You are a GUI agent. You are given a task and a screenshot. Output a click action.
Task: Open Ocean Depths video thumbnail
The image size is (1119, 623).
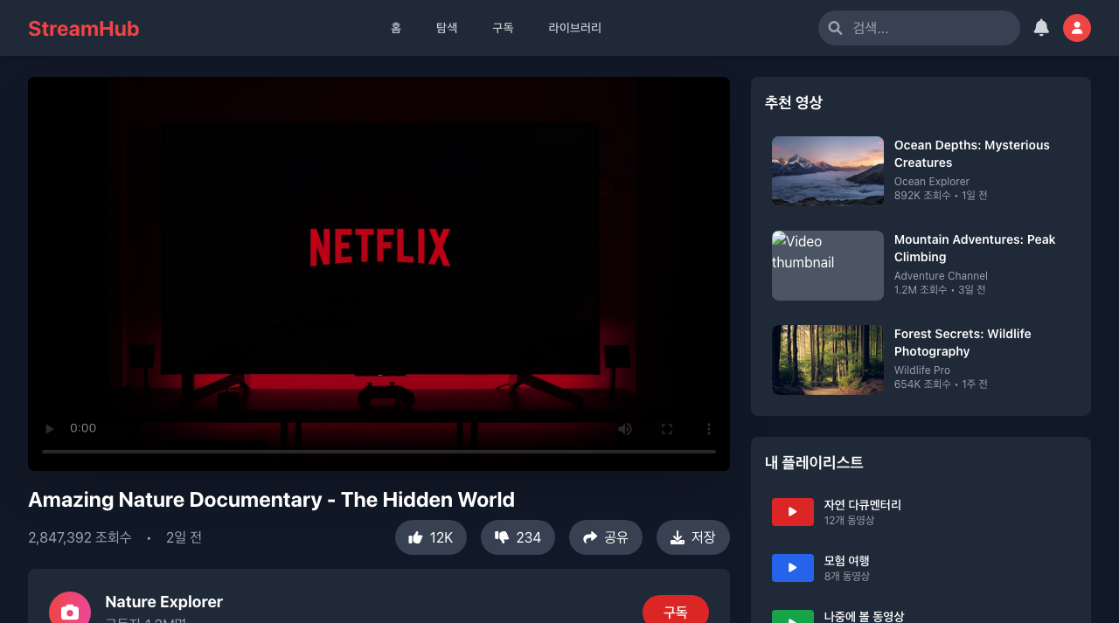(x=828, y=171)
